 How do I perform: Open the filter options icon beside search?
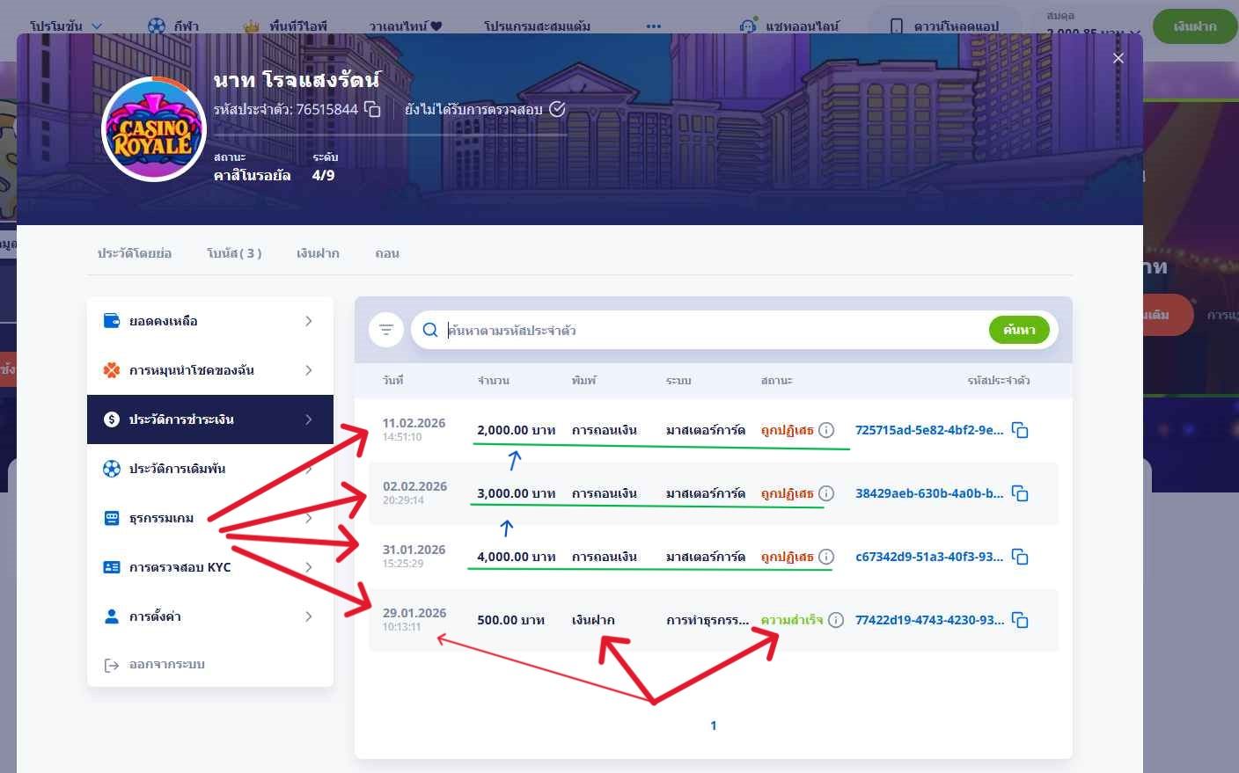click(386, 330)
